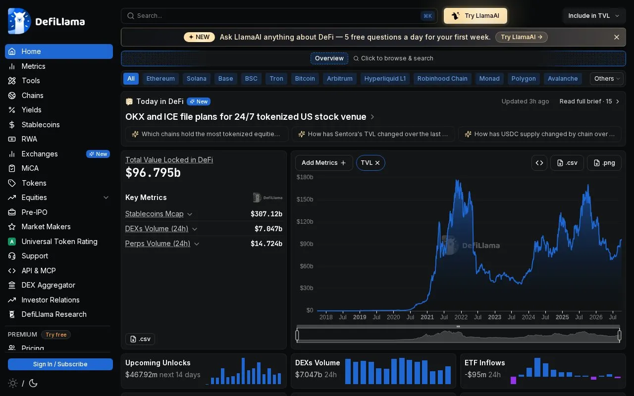This screenshot has height=396, width=634.
Task: Click the Add Metrics button
Action: (x=324, y=163)
